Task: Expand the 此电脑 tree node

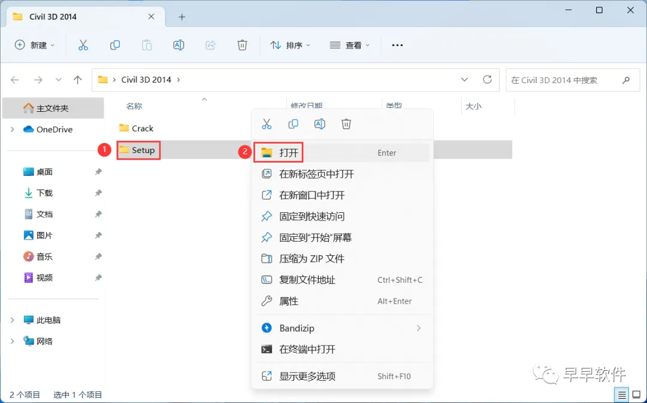Action: (x=13, y=320)
